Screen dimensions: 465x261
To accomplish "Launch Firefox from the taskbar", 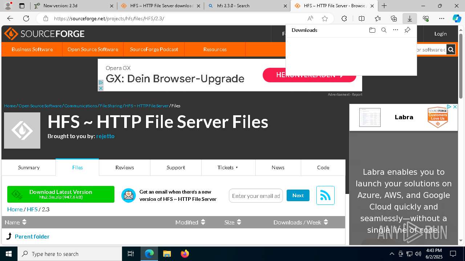I will (x=185, y=254).
